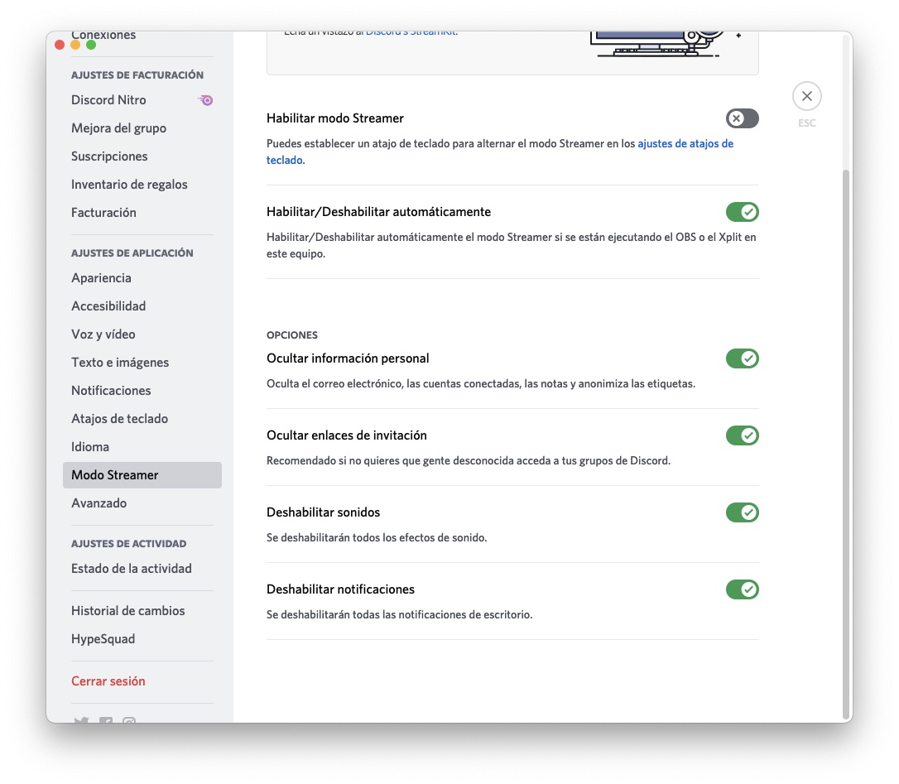Switch off Deshabilitar sonidos
Screen dimensions: 899x784
click(x=742, y=512)
